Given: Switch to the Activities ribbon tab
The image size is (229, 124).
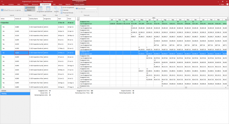Looking at the screenshot, I should (x=11, y=4).
